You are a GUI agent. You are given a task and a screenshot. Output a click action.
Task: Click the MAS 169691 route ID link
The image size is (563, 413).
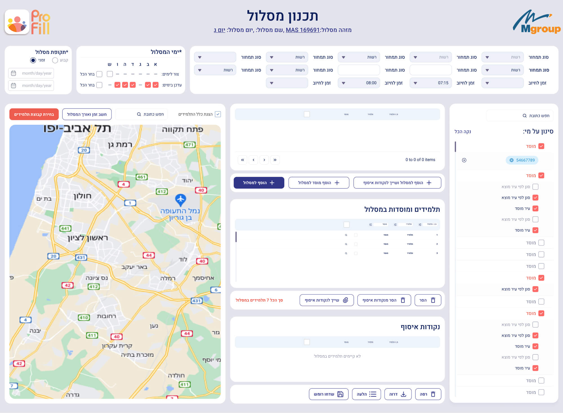tap(302, 30)
